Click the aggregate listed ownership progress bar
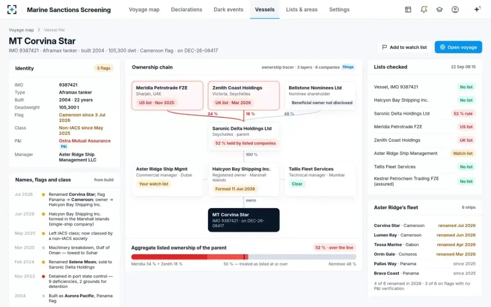Screen dimensions: 491x307 point(244,257)
